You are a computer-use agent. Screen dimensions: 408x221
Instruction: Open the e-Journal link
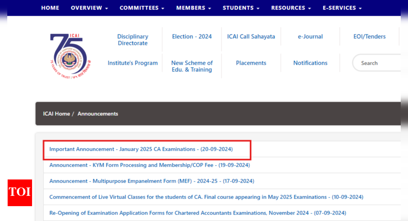pos(310,37)
